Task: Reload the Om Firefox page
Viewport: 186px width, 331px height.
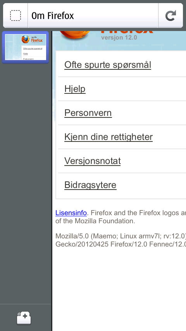Action: [x=170, y=16]
